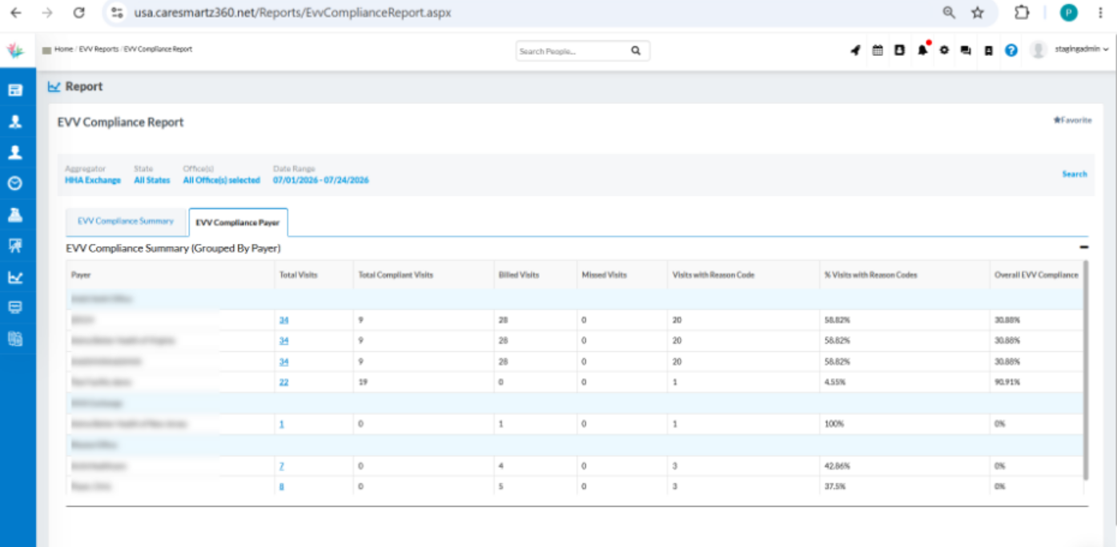Viewport: 1117px width, 547px height.
Task: Click the 37.5% reason codes value
Action: [x=834, y=486]
